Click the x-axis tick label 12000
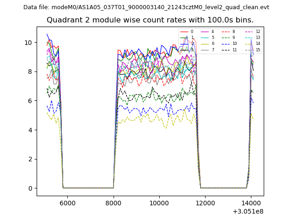 click(205, 203)
